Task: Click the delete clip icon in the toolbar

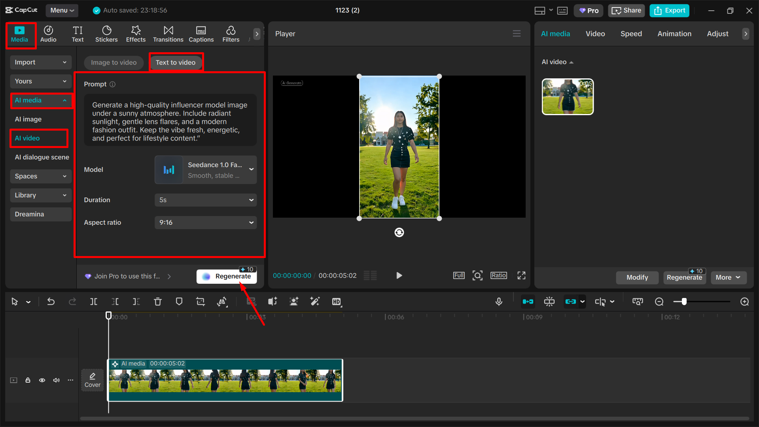Action: [x=158, y=301]
